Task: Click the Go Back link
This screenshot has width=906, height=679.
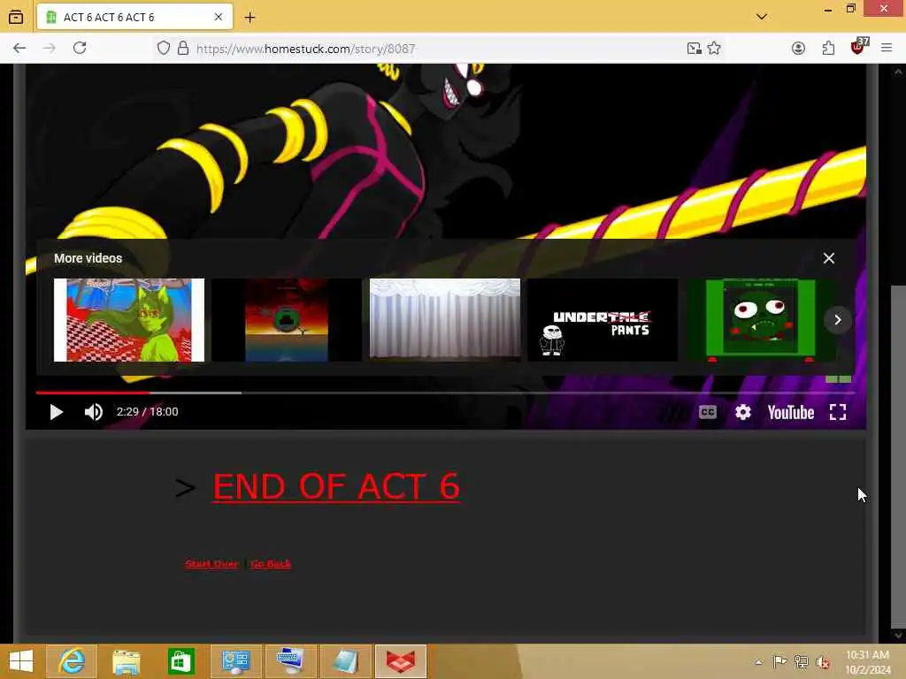Action: click(x=271, y=563)
